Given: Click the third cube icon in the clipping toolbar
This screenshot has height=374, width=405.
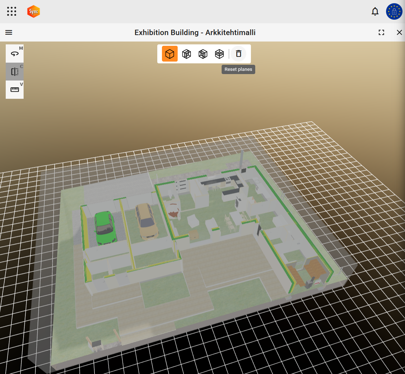Looking at the screenshot, I should [x=203, y=54].
